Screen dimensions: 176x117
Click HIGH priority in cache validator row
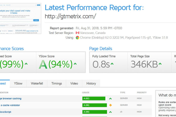tap(139, 105)
